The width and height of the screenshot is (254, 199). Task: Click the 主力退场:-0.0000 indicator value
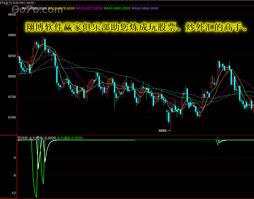coord(42,138)
